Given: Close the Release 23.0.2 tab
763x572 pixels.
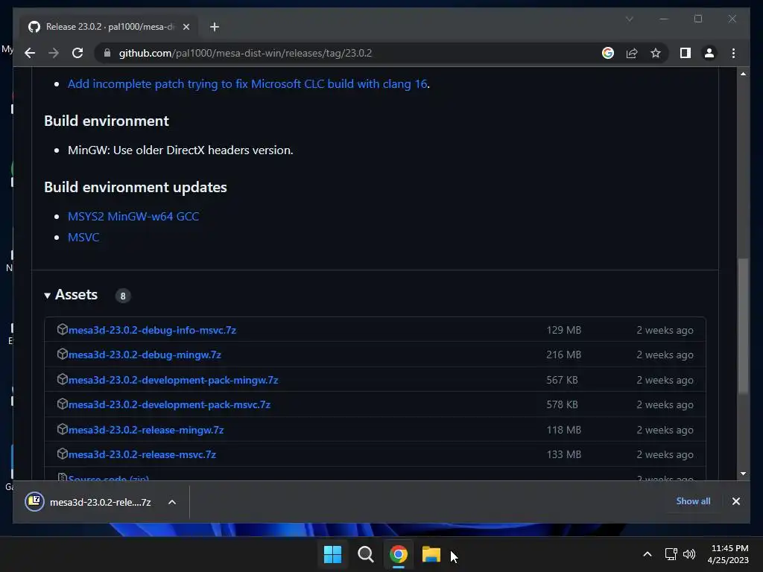Looking at the screenshot, I should [x=186, y=27].
